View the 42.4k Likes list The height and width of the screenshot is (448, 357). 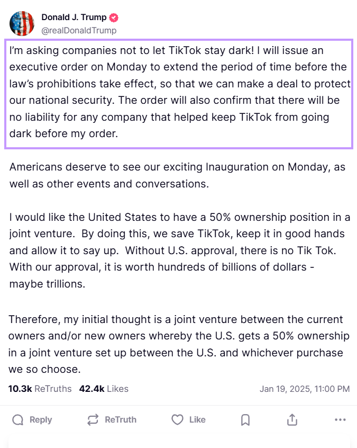(x=104, y=389)
